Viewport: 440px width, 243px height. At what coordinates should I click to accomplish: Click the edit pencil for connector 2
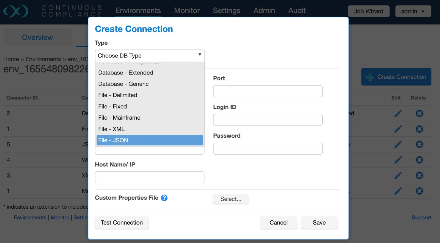click(x=398, y=113)
